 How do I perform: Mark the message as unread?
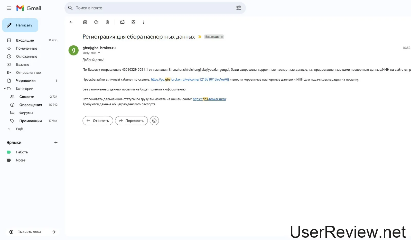click(x=122, y=22)
